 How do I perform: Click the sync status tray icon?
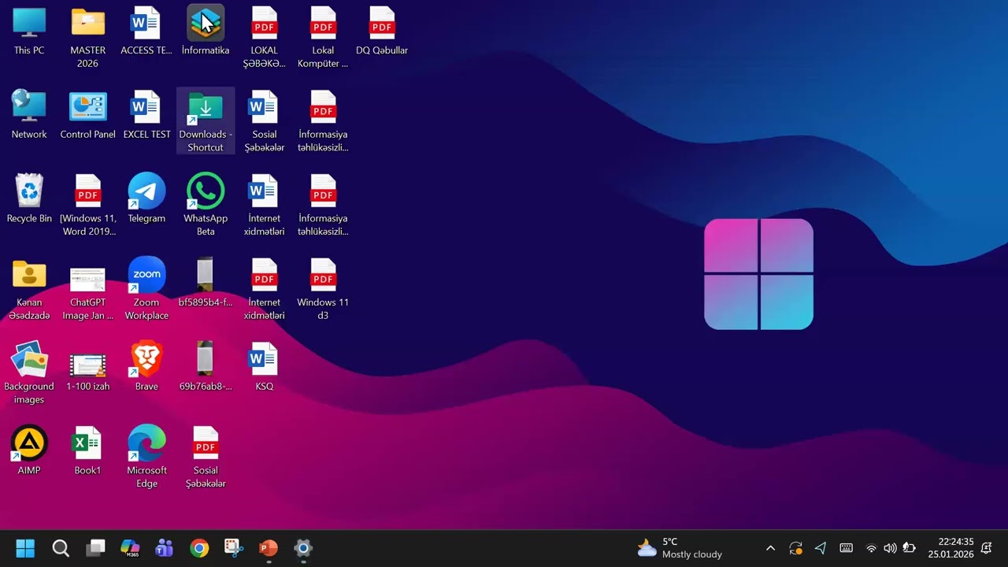[x=795, y=548]
